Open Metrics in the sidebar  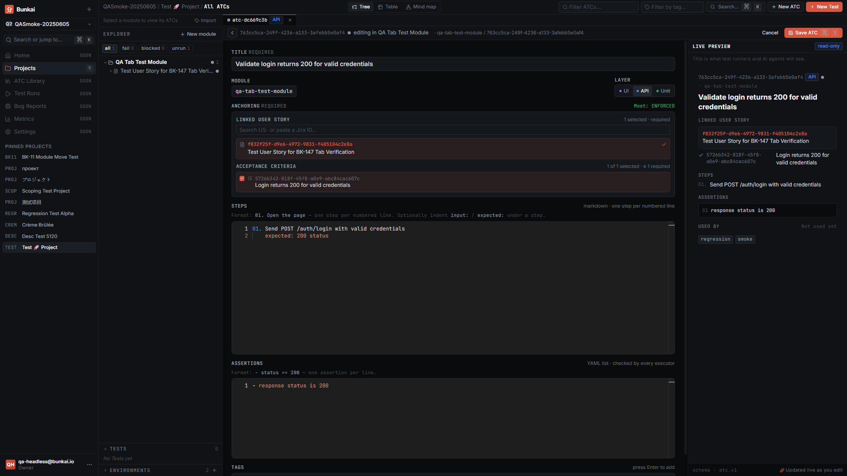pyautogui.click(x=49, y=119)
